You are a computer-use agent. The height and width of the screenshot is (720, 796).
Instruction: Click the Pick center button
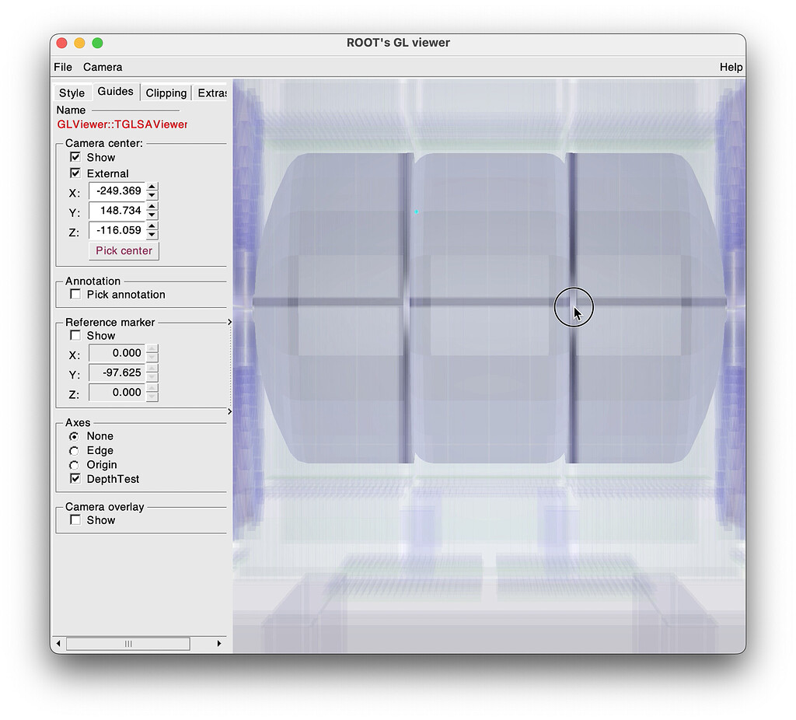tap(124, 250)
